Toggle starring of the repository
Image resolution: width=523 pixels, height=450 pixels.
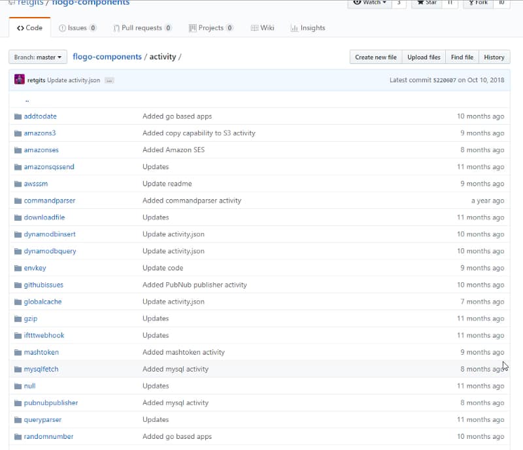425,3
